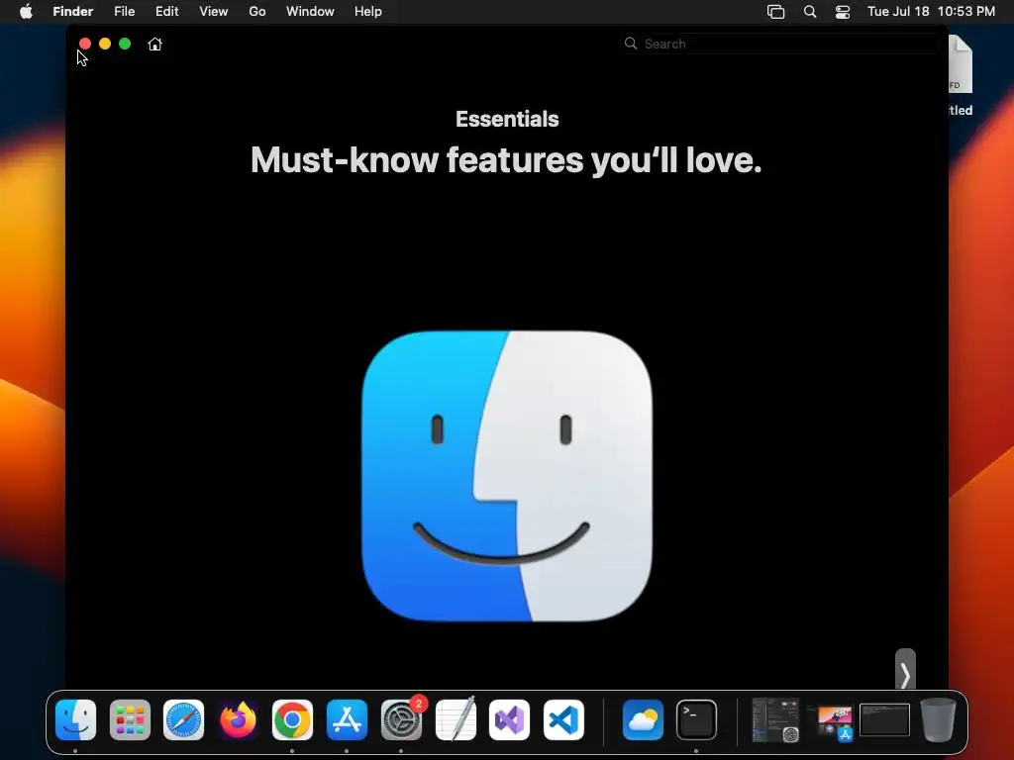Open minimized colorful wallpaper window thumbnail in Dock
Viewport: 1014px width, 760px height.
pos(834,722)
